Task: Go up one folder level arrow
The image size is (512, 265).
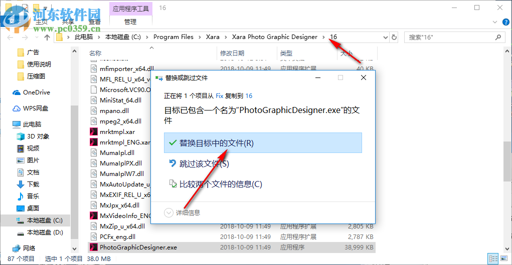Action: (x=47, y=37)
